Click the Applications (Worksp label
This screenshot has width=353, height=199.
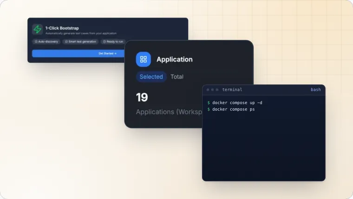[x=169, y=112]
